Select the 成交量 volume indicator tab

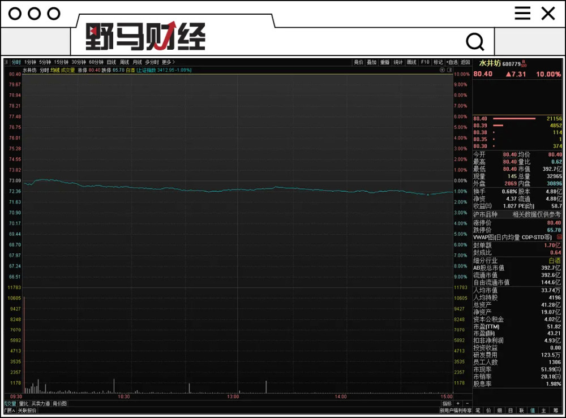tap(10, 403)
